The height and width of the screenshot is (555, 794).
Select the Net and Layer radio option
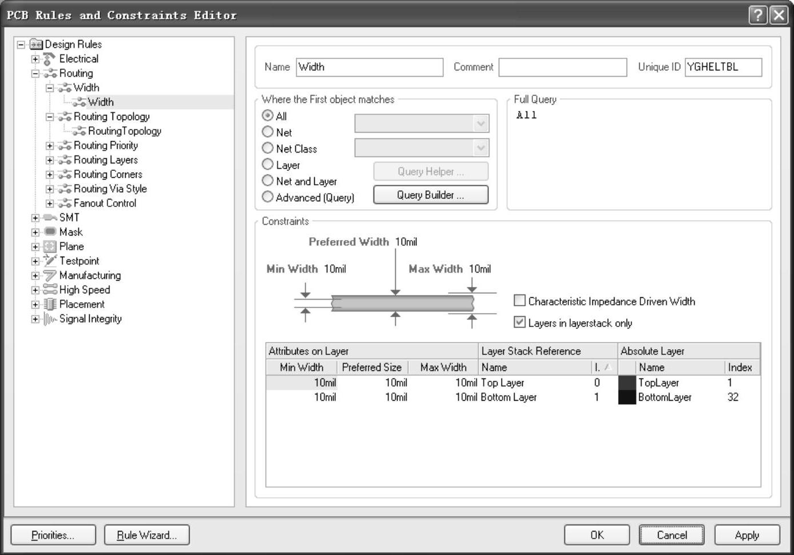tap(267, 181)
